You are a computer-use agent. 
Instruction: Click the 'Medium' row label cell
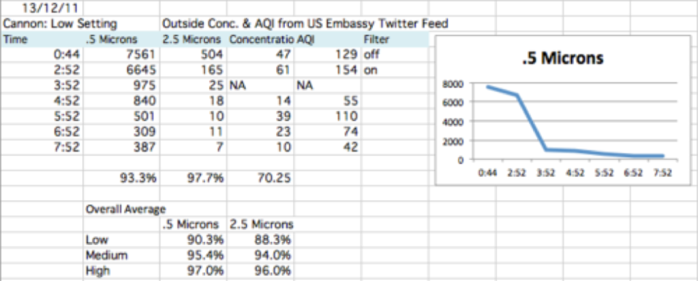point(121,256)
